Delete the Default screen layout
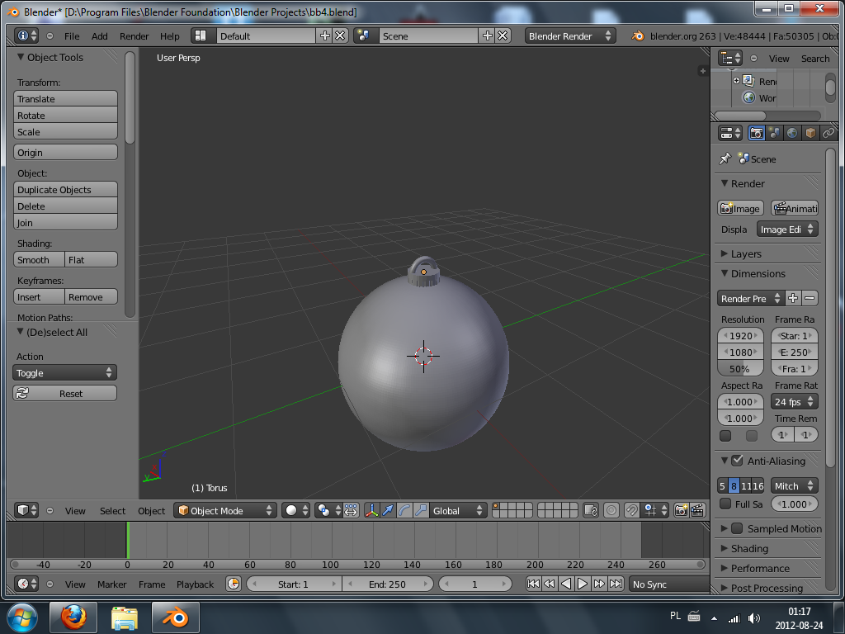The width and height of the screenshot is (845, 634). (x=340, y=35)
